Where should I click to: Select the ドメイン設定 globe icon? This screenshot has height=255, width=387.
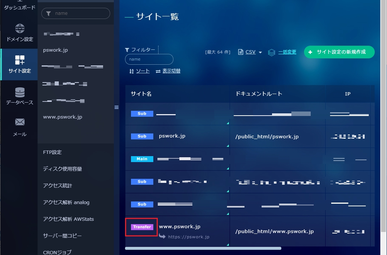(x=19, y=28)
